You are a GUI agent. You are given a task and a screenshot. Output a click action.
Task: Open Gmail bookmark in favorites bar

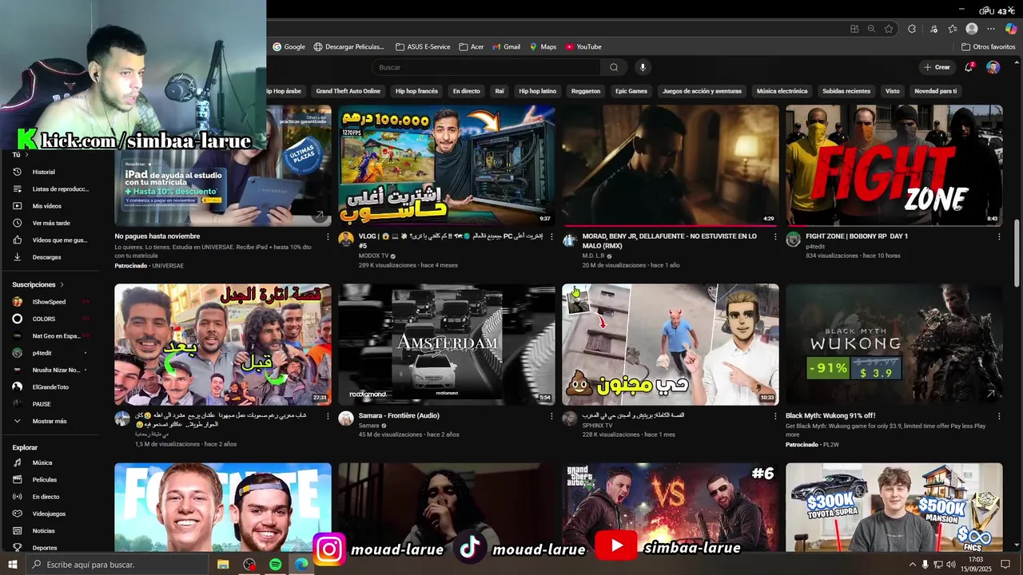[x=506, y=46]
